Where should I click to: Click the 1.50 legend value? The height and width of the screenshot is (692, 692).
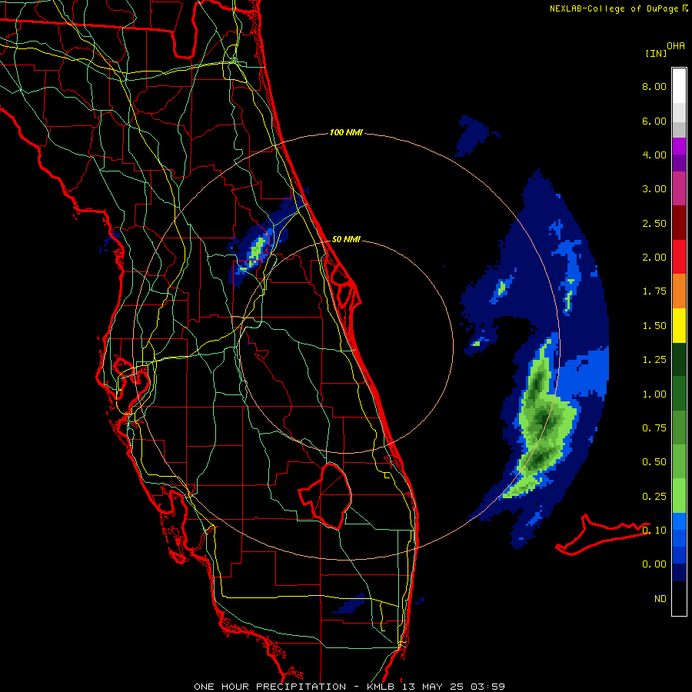654,326
